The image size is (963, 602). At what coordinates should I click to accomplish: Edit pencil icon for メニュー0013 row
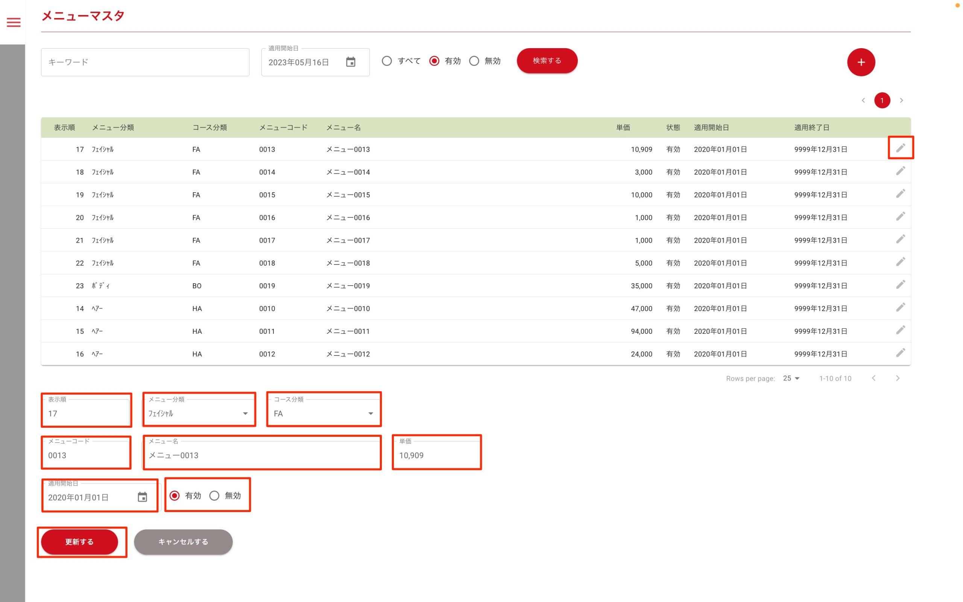[x=900, y=148]
